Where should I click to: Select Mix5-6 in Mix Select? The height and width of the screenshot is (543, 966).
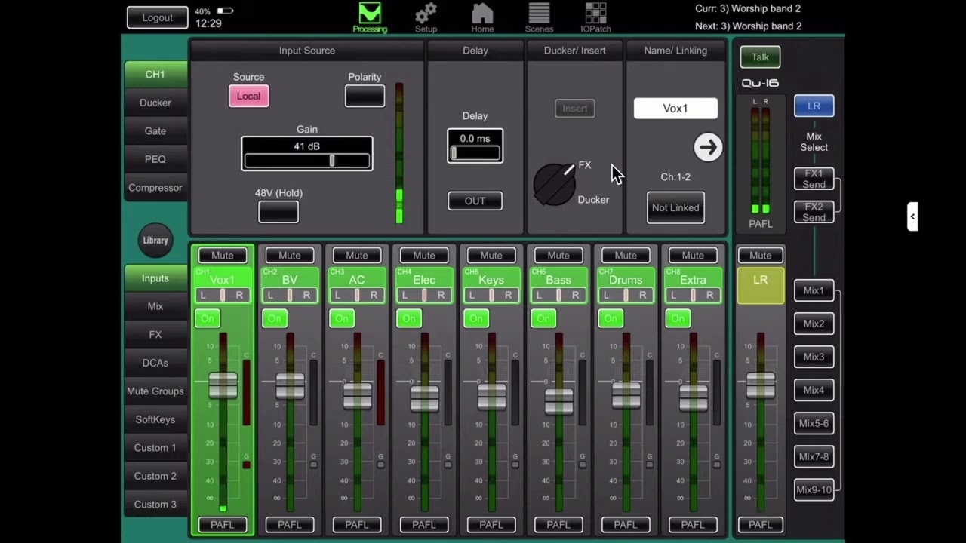coord(814,423)
